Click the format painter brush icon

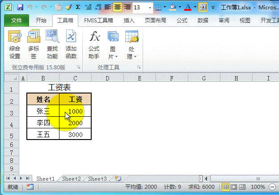pos(68,8)
